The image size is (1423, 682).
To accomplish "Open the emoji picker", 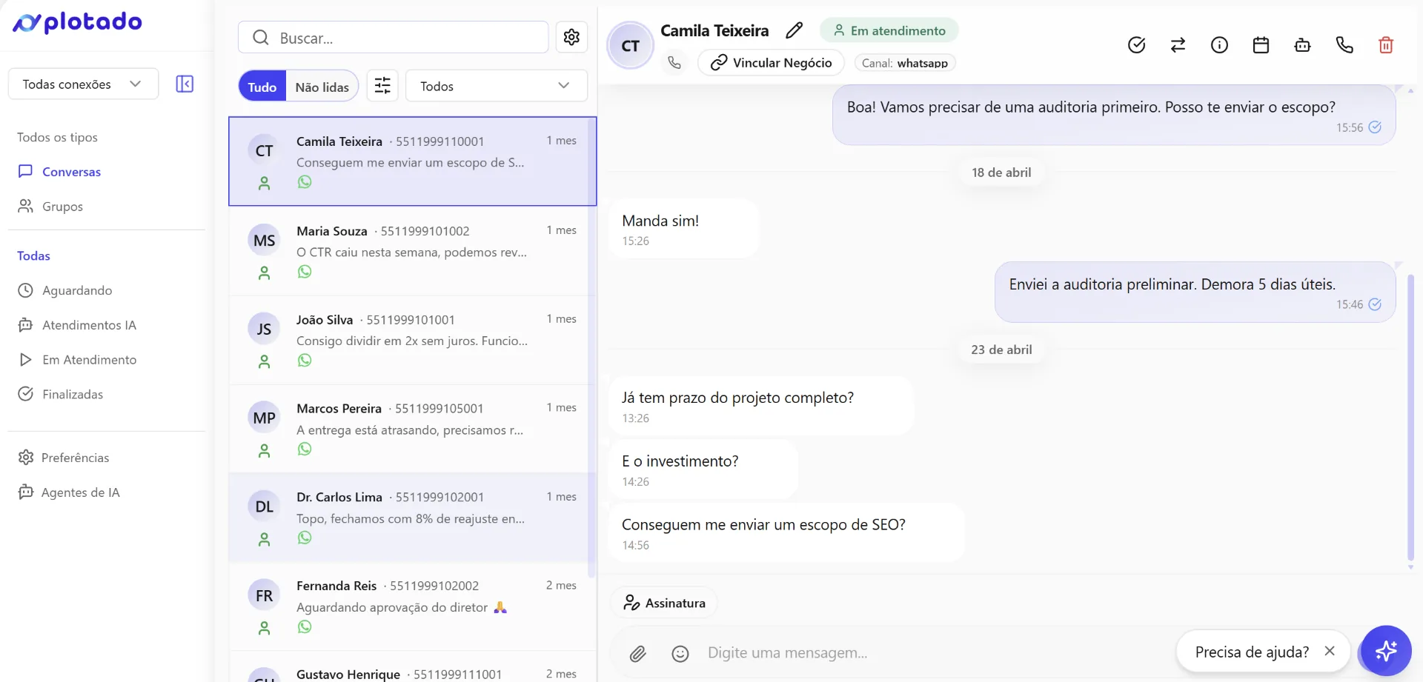I will [680, 653].
